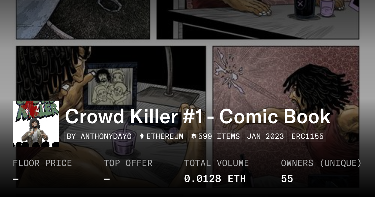Click the 599 ITEMS badge

215,136
